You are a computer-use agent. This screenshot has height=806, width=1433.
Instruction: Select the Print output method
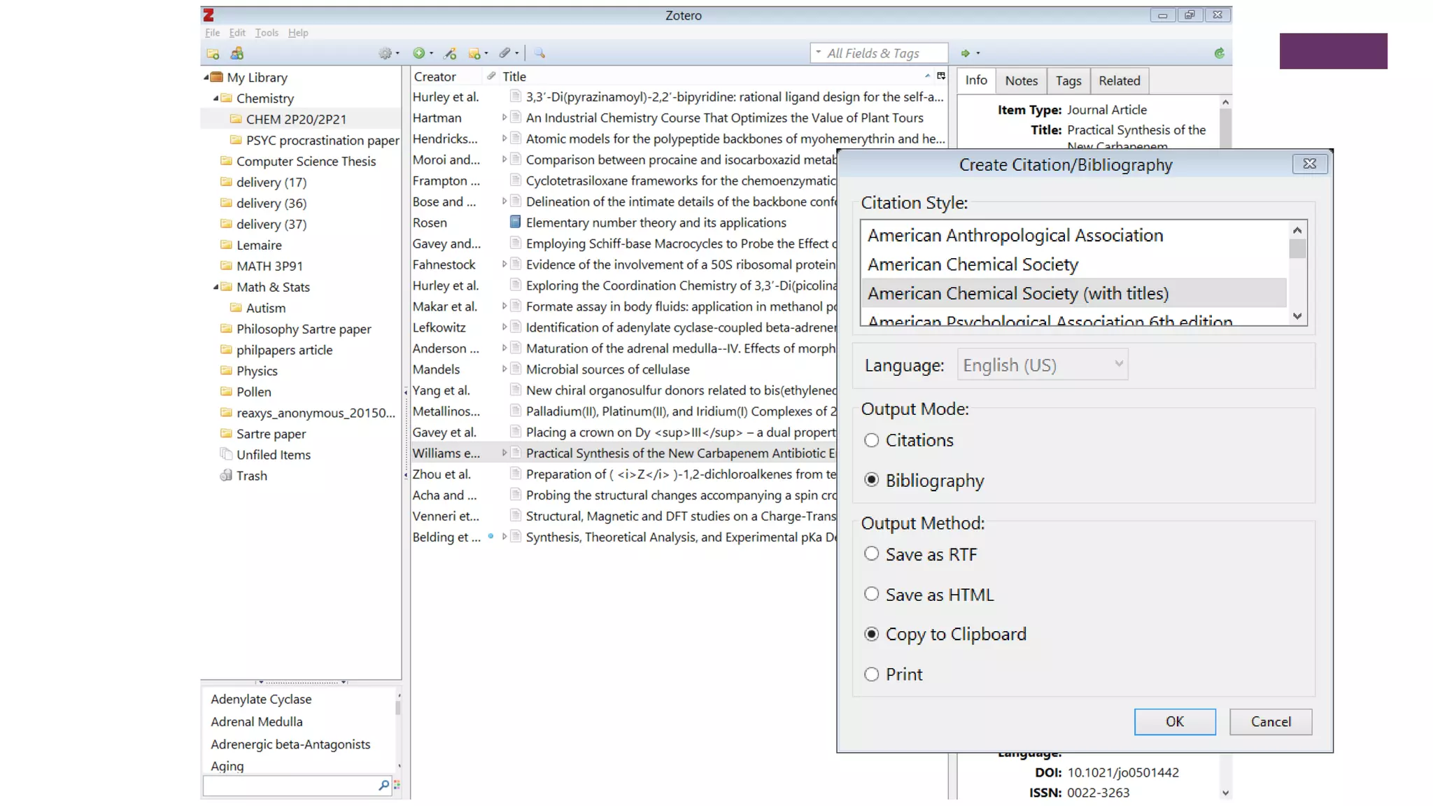(871, 674)
